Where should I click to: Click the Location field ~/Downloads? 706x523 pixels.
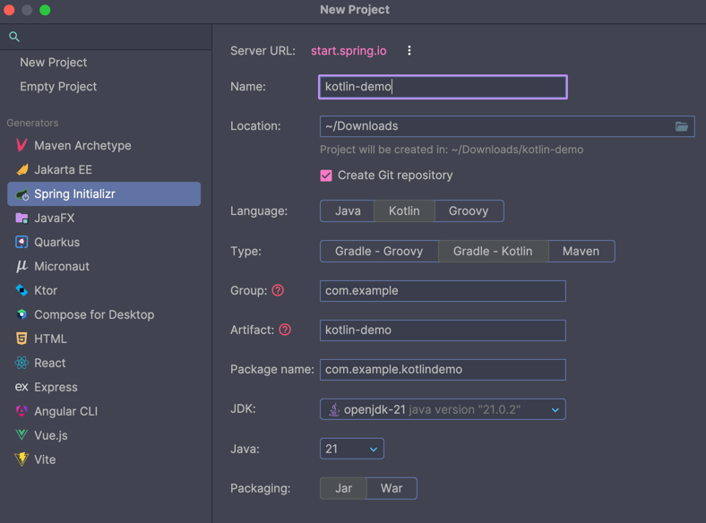pyautogui.click(x=507, y=126)
